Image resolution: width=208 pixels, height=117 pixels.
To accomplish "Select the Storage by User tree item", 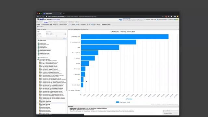I will [43, 40].
